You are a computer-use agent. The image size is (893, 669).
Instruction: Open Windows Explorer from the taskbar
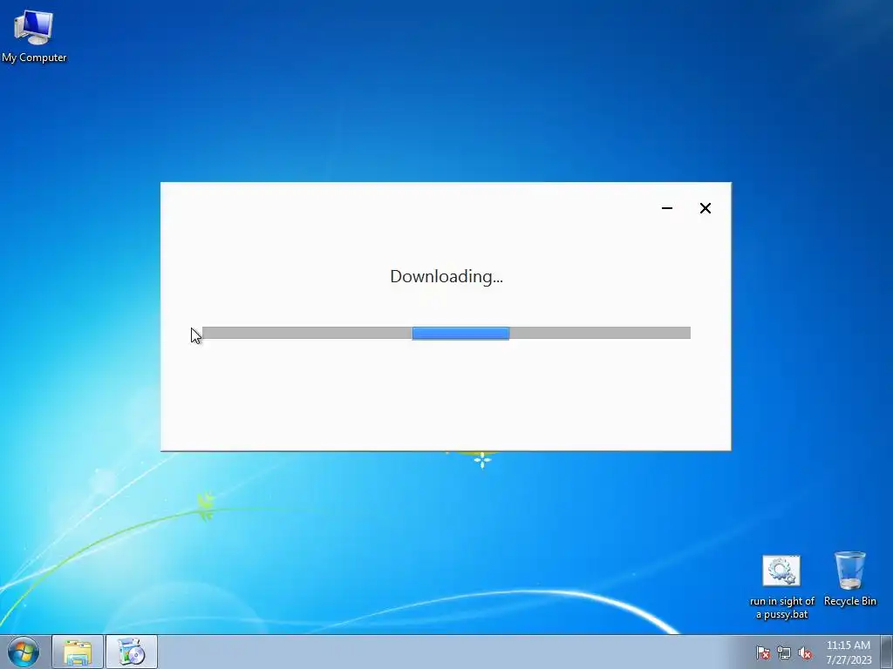(78, 652)
